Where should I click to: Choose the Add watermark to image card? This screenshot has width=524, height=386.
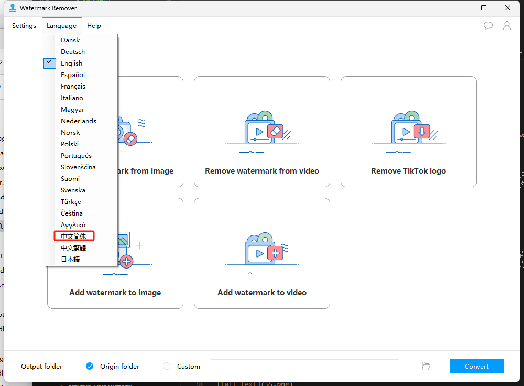[115, 253]
